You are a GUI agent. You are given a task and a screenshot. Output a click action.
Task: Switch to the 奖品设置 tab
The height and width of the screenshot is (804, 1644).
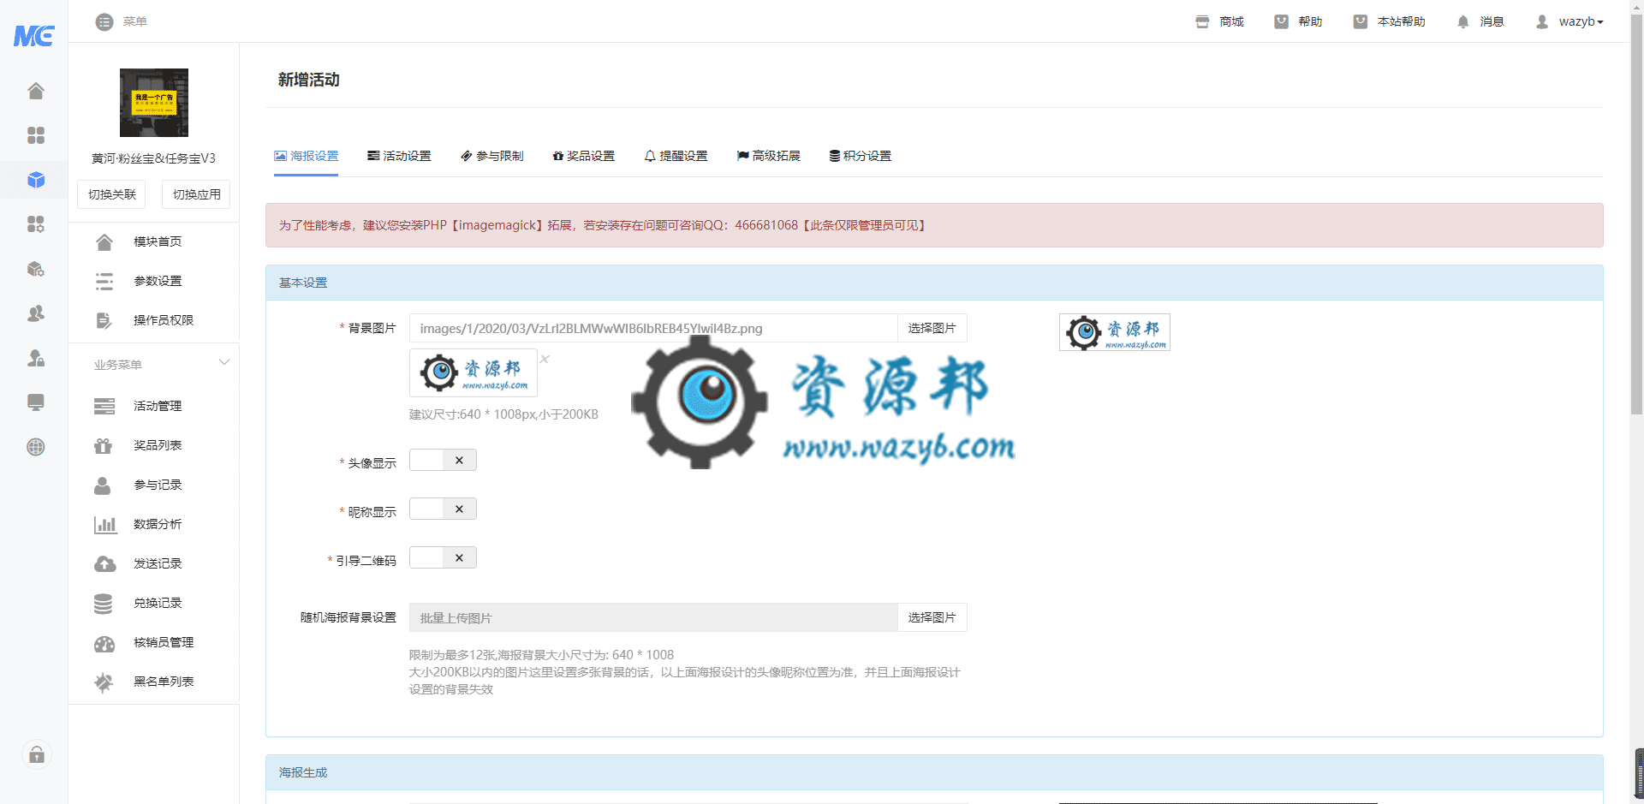(584, 156)
